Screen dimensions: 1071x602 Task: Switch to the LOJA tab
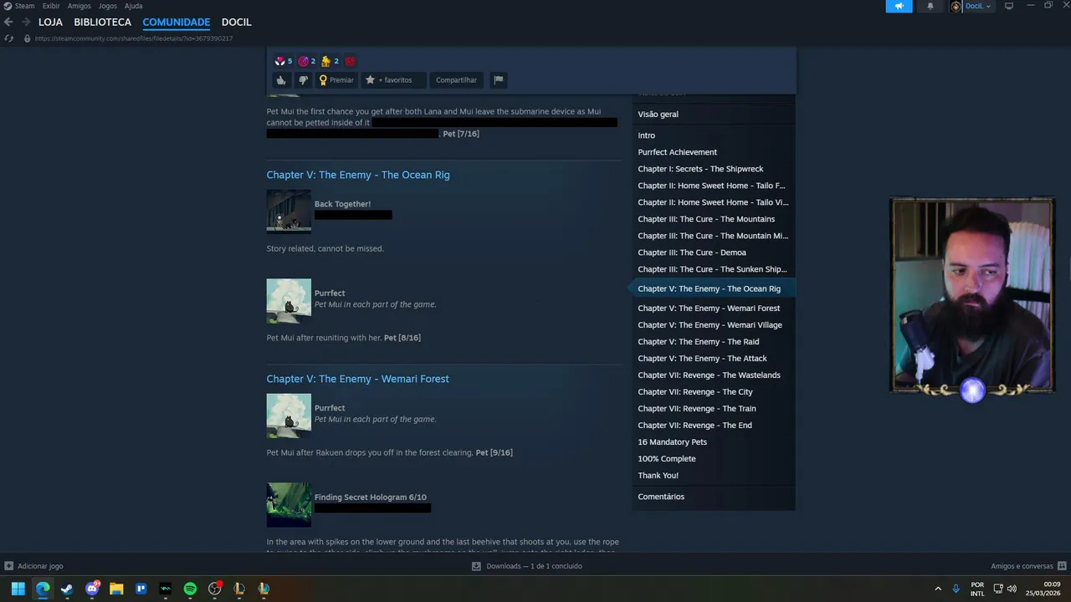coord(50,22)
